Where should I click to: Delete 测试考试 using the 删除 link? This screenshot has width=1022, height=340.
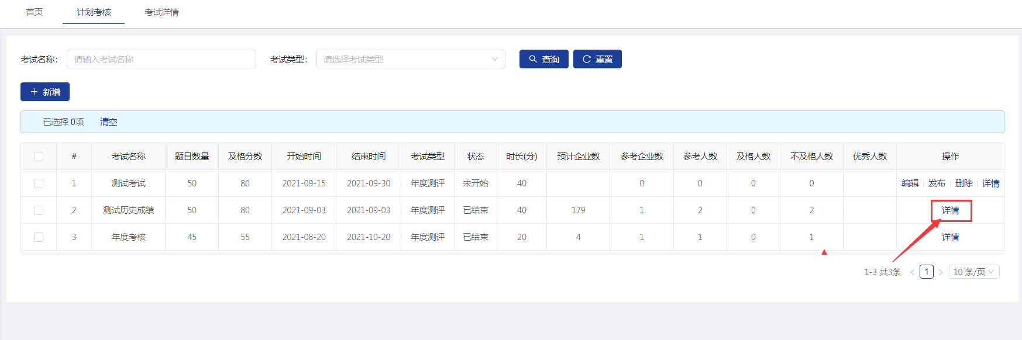[963, 183]
